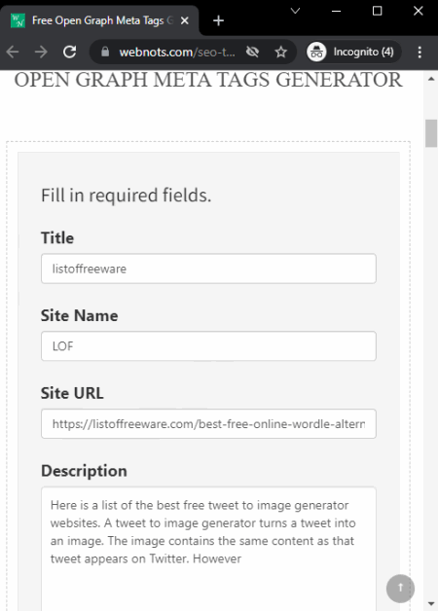The image size is (438, 611).
Task: Expand the tab search chevron
Action: pyautogui.click(x=295, y=11)
